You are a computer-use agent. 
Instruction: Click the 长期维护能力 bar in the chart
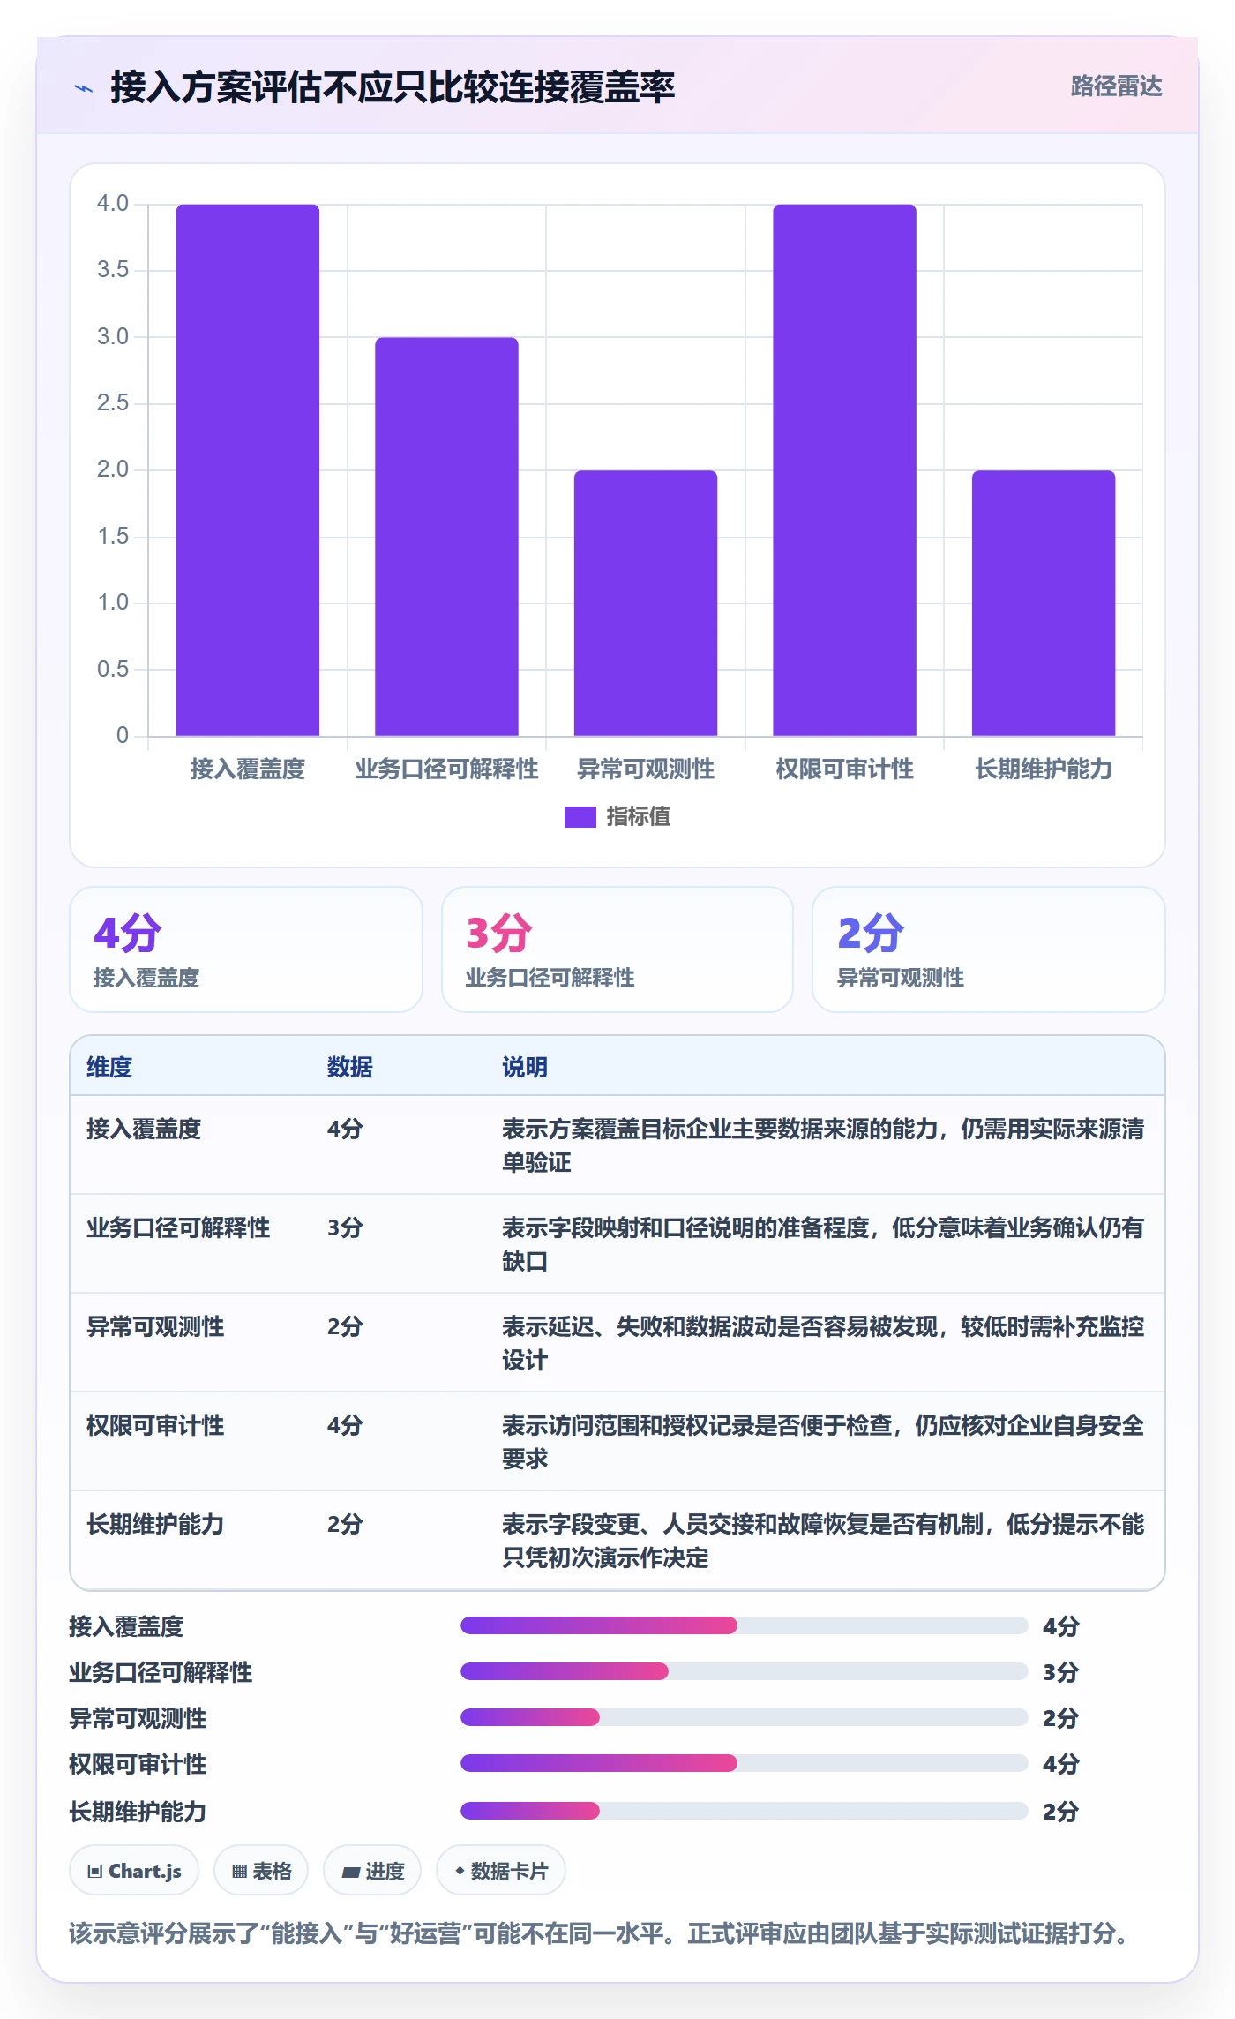1044,603
